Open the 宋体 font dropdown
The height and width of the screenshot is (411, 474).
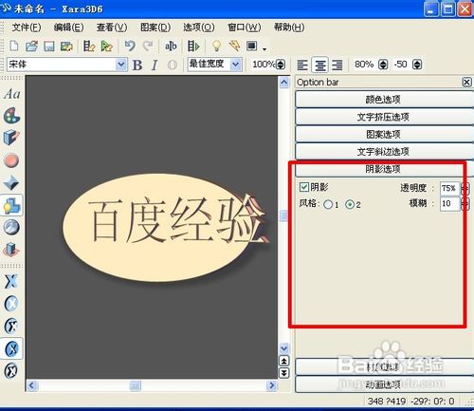120,65
